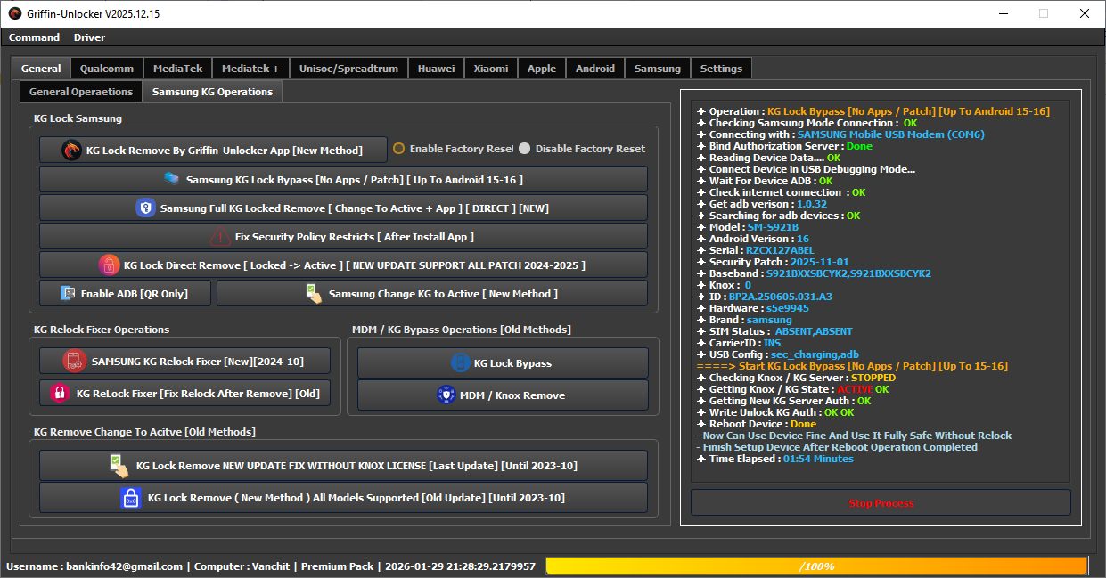Click the padlock icon on KG Lock Direct Remove
1106x578 pixels.
(109, 265)
